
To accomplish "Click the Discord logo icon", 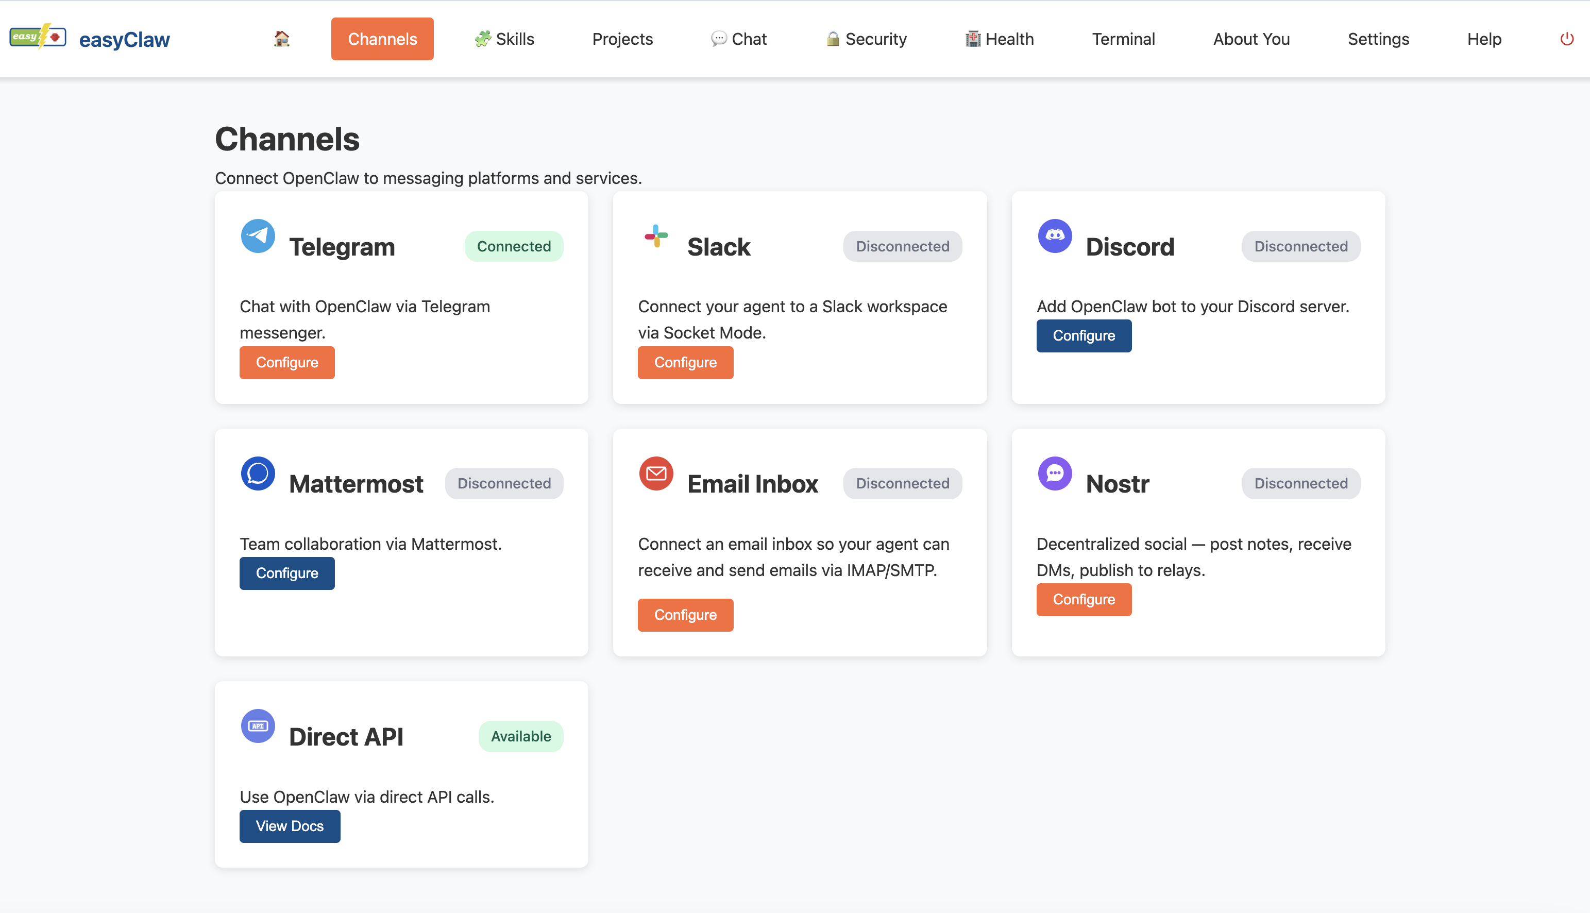I will pos(1055,236).
